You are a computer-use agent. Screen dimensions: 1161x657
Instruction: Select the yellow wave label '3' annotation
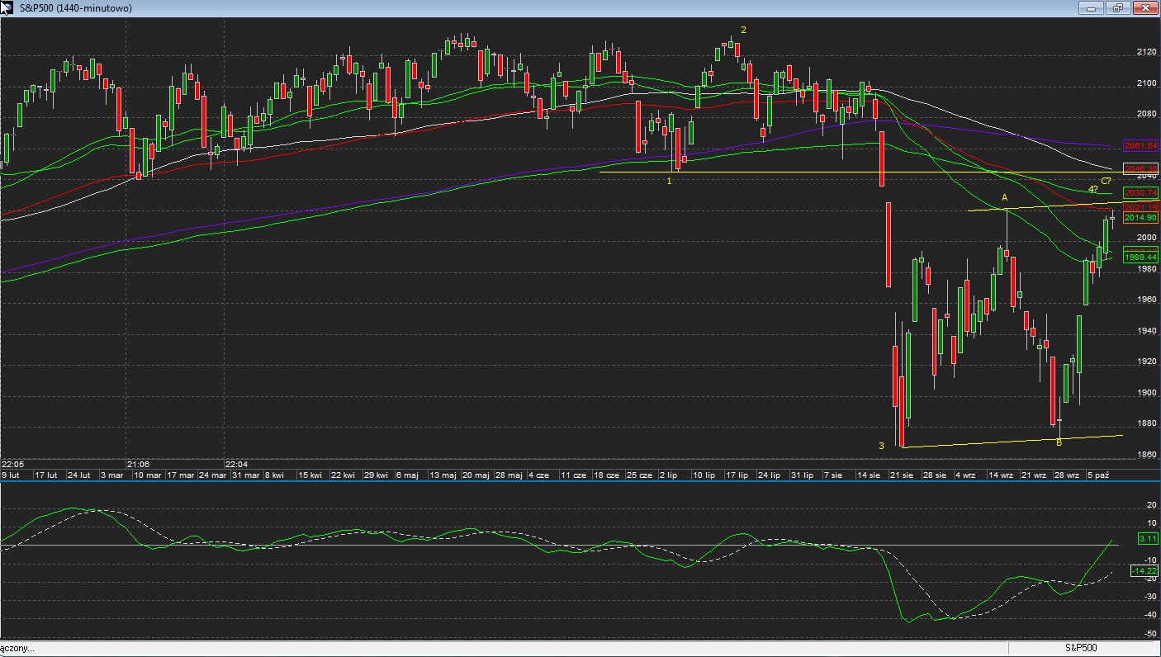(881, 446)
